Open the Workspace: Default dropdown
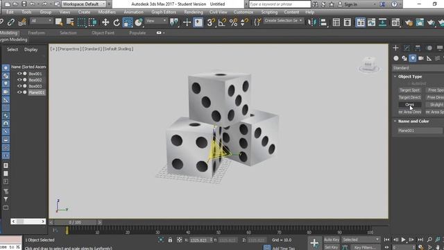This screenshot has width=444, height=250. [83, 4]
